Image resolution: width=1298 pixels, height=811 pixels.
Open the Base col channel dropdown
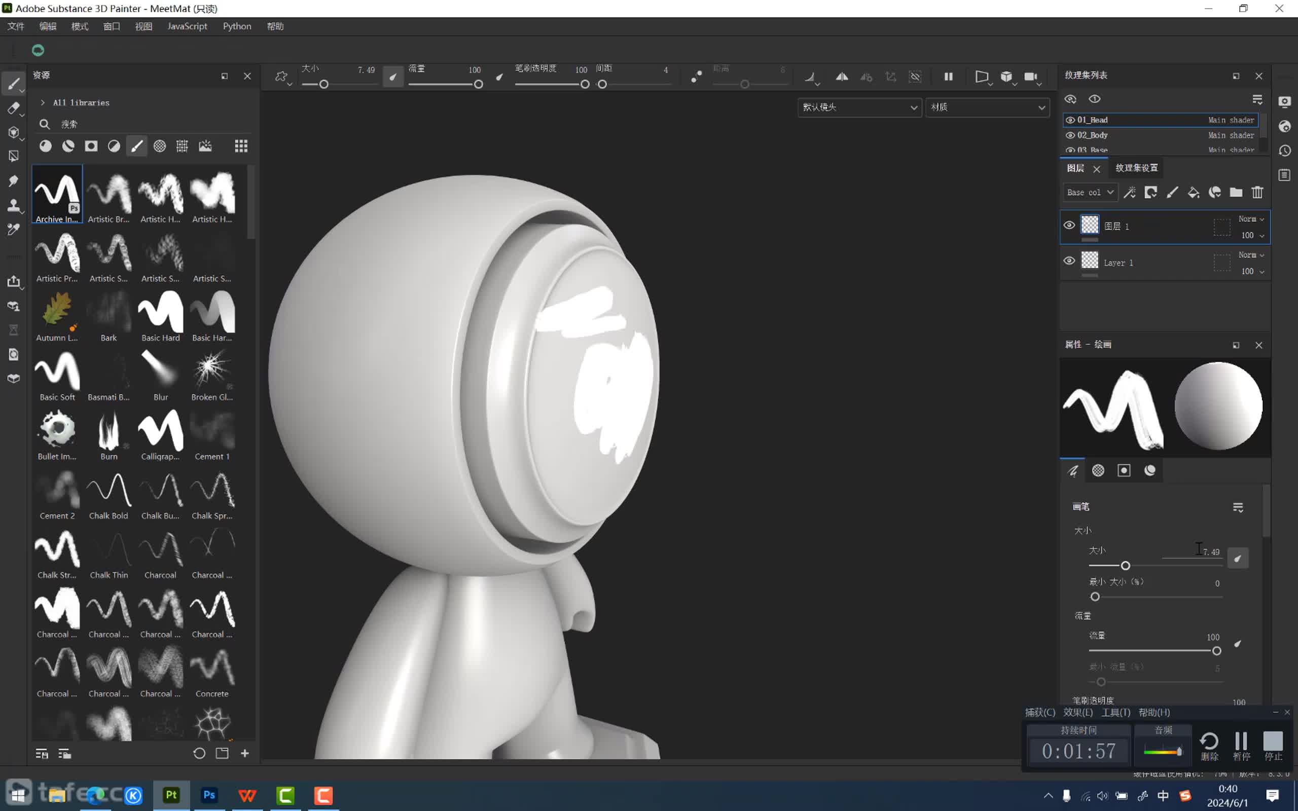coord(1091,193)
